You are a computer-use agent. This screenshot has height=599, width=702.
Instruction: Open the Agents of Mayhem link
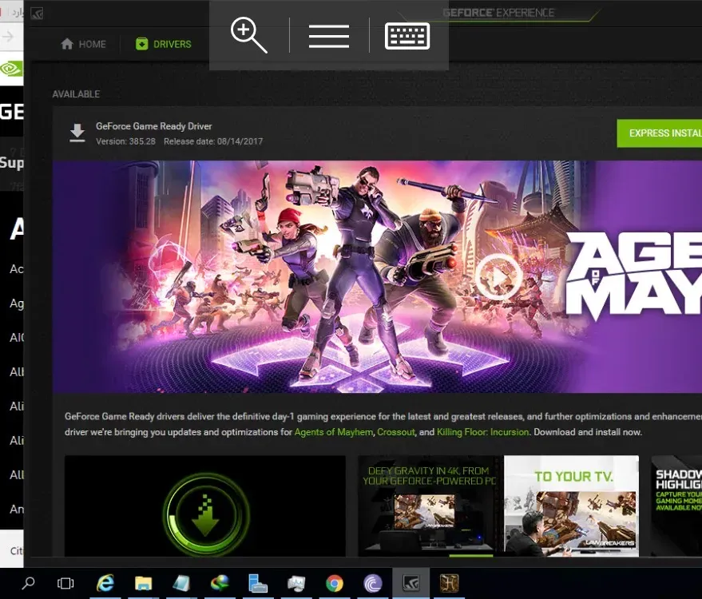point(334,432)
